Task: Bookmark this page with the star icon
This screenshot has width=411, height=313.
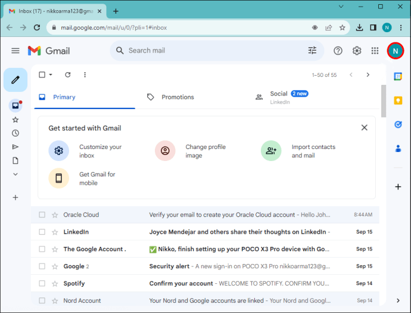Action: [342, 27]
